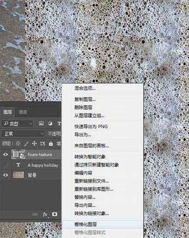Choose 从图层建立组 entry
The image size is (189, 238).
click(x=89, y=116)
